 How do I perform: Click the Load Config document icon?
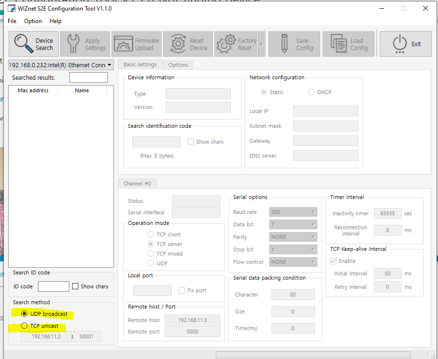(x=338, y=44)
